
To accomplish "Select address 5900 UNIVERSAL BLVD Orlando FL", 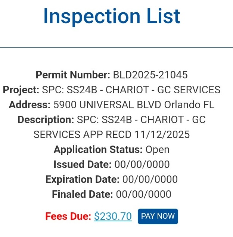I will click(134, 105).
